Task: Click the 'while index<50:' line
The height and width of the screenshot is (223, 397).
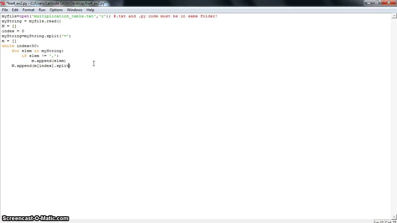Action: [20, 46]
